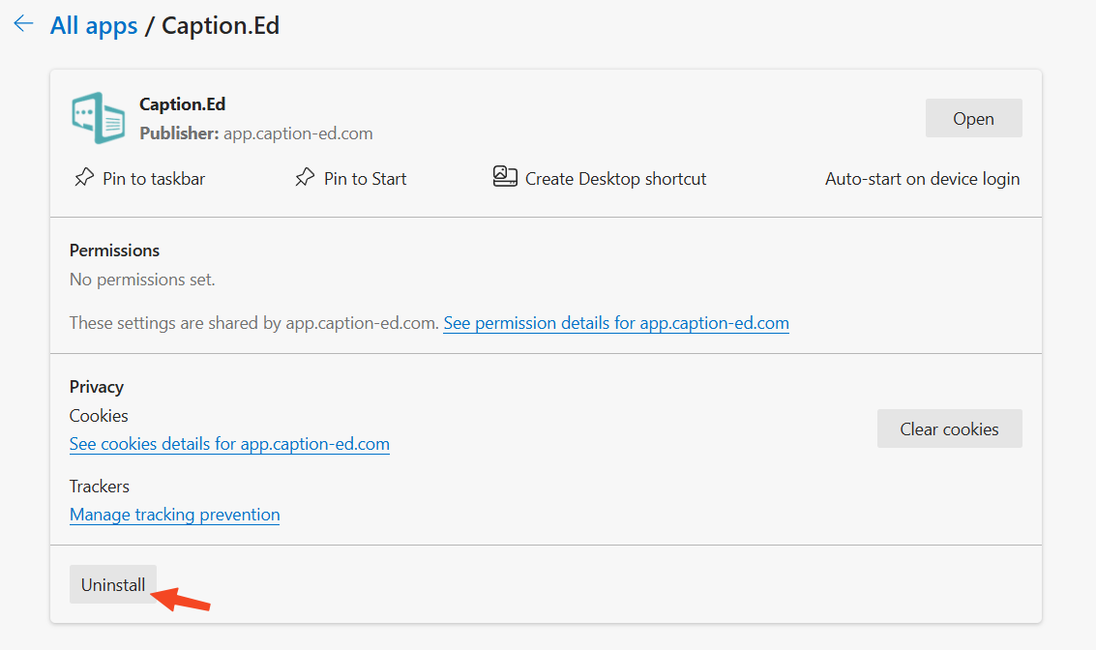This screenshot has height=650, width=1096.
Task: Choose the Pin to Start text option
Action: tap(365, 179)
